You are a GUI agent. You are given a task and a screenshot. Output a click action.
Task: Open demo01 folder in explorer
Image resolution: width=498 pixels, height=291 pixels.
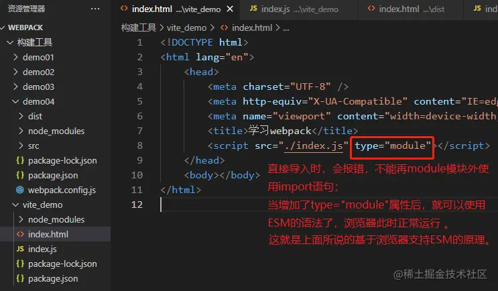point(38,57)
